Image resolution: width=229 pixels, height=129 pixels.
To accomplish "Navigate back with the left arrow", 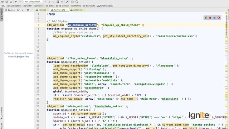I will click(x=16, y=2).
